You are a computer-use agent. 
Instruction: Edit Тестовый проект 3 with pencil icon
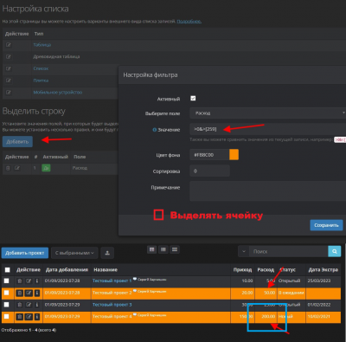[29, 305]
